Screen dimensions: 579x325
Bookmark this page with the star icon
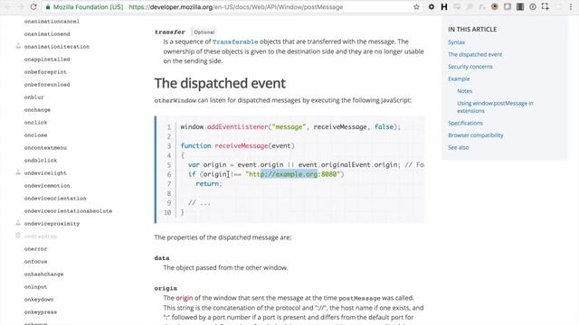[x=416, y=7]
